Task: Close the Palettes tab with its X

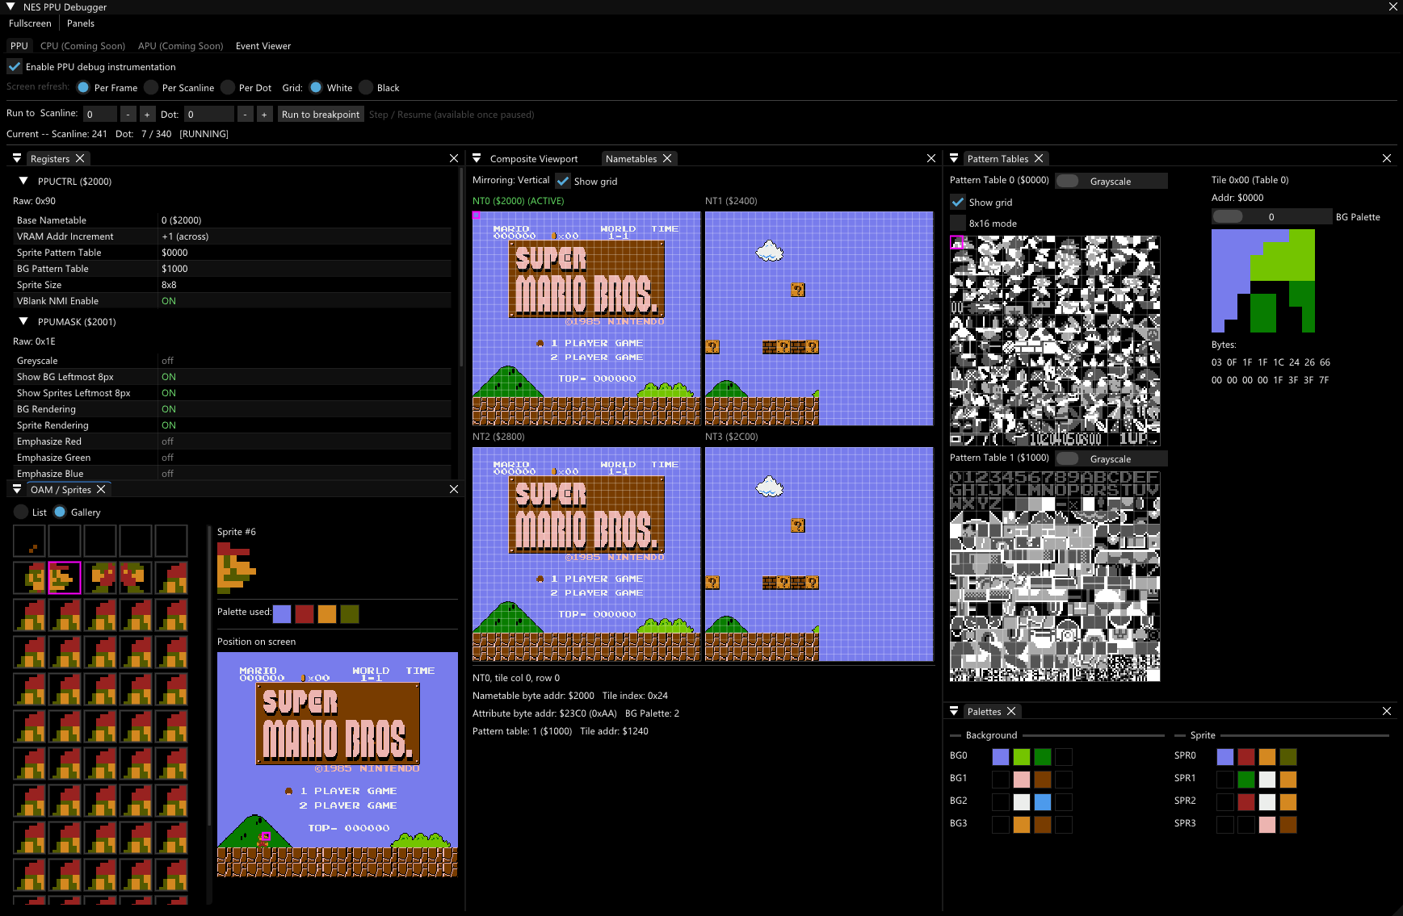Action: [x=1011, y=712]
